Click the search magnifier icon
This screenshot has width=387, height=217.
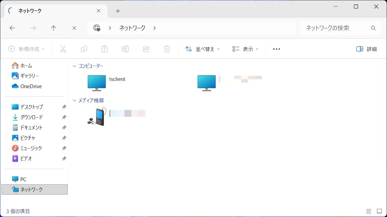(x=373, y=28)
